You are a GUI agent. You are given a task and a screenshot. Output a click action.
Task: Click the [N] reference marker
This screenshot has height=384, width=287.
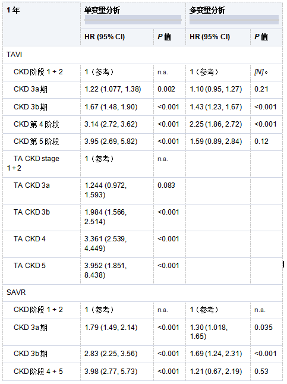coord(259,72)
